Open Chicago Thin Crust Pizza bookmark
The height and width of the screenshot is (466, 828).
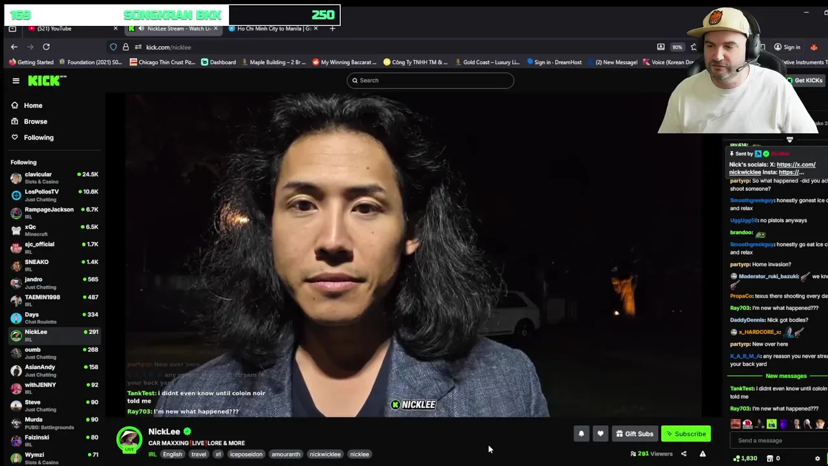pyautogui.click(x=161, y=62)
